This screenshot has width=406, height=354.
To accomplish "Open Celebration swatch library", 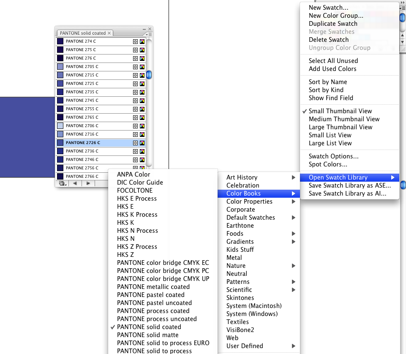I will click(x=243, y=185).
